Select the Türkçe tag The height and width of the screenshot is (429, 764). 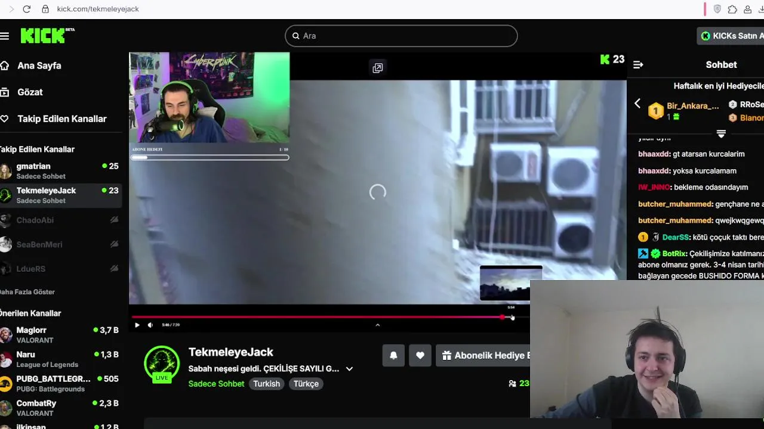pos(306,384)
